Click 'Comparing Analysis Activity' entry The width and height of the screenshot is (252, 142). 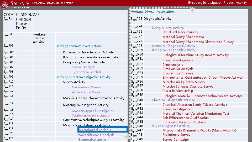pos(84,62)
